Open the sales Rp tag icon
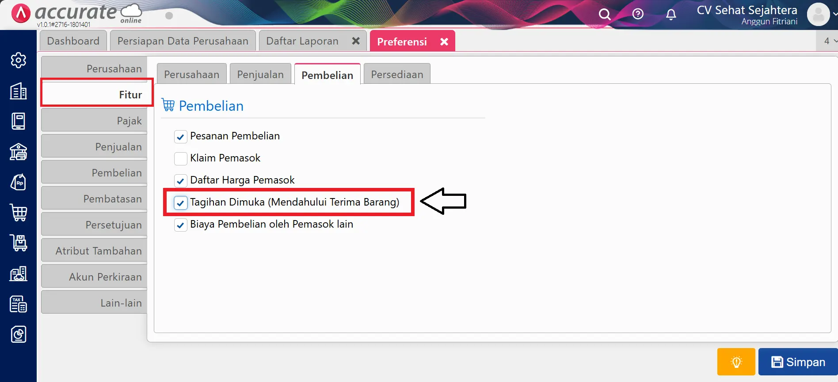Screen dimensions: 838x382 18,182
